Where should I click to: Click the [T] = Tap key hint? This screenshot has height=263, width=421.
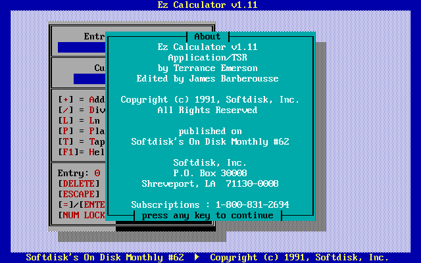pyautogui.click(x=82, y=141)
